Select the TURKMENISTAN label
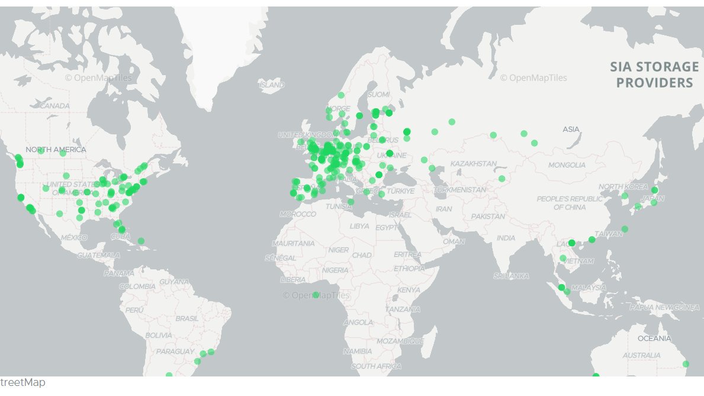This screenshot has height=396, width=704. [x=459, y=190]
